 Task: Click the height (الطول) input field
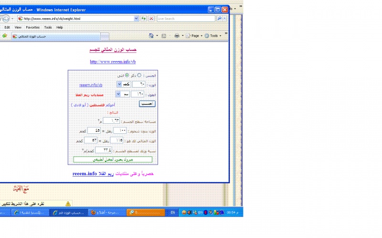point(138,94)
